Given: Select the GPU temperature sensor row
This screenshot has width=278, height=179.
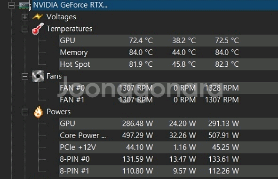Looking at the screenshot, I should (168, 40).
